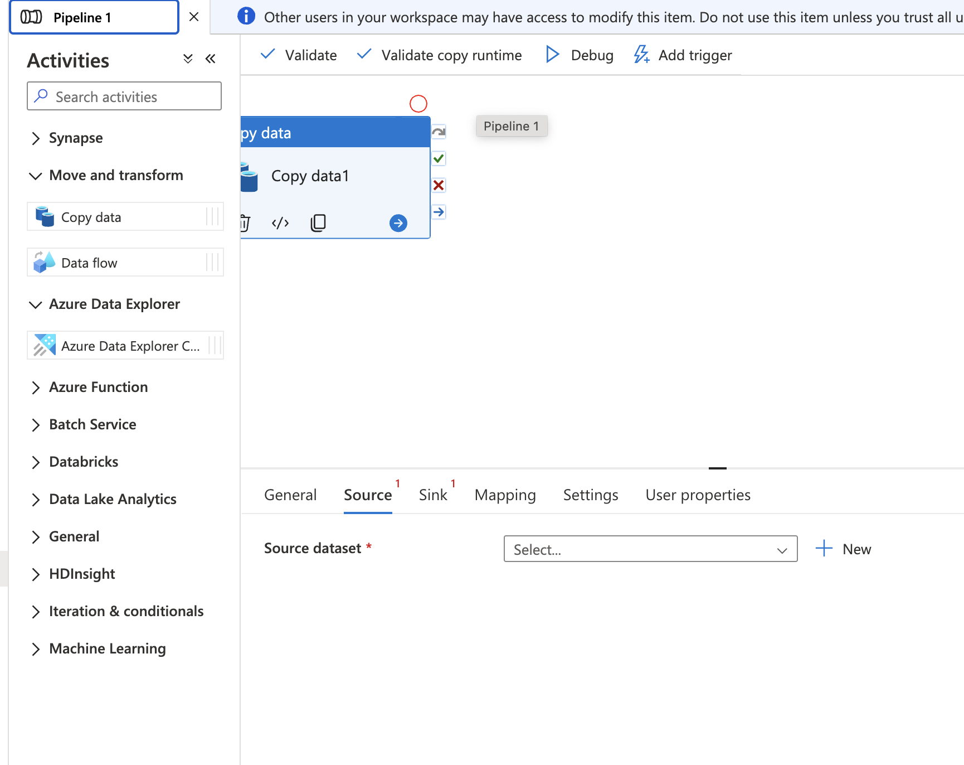This screenshot has width=964, height=765.
Task: Click the search magnifier icon in the activities box
Action: 41,96
